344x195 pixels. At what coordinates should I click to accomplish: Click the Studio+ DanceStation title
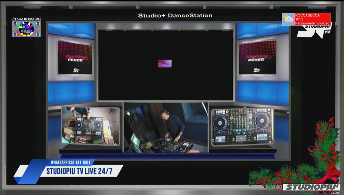click(x=175, y=16)
